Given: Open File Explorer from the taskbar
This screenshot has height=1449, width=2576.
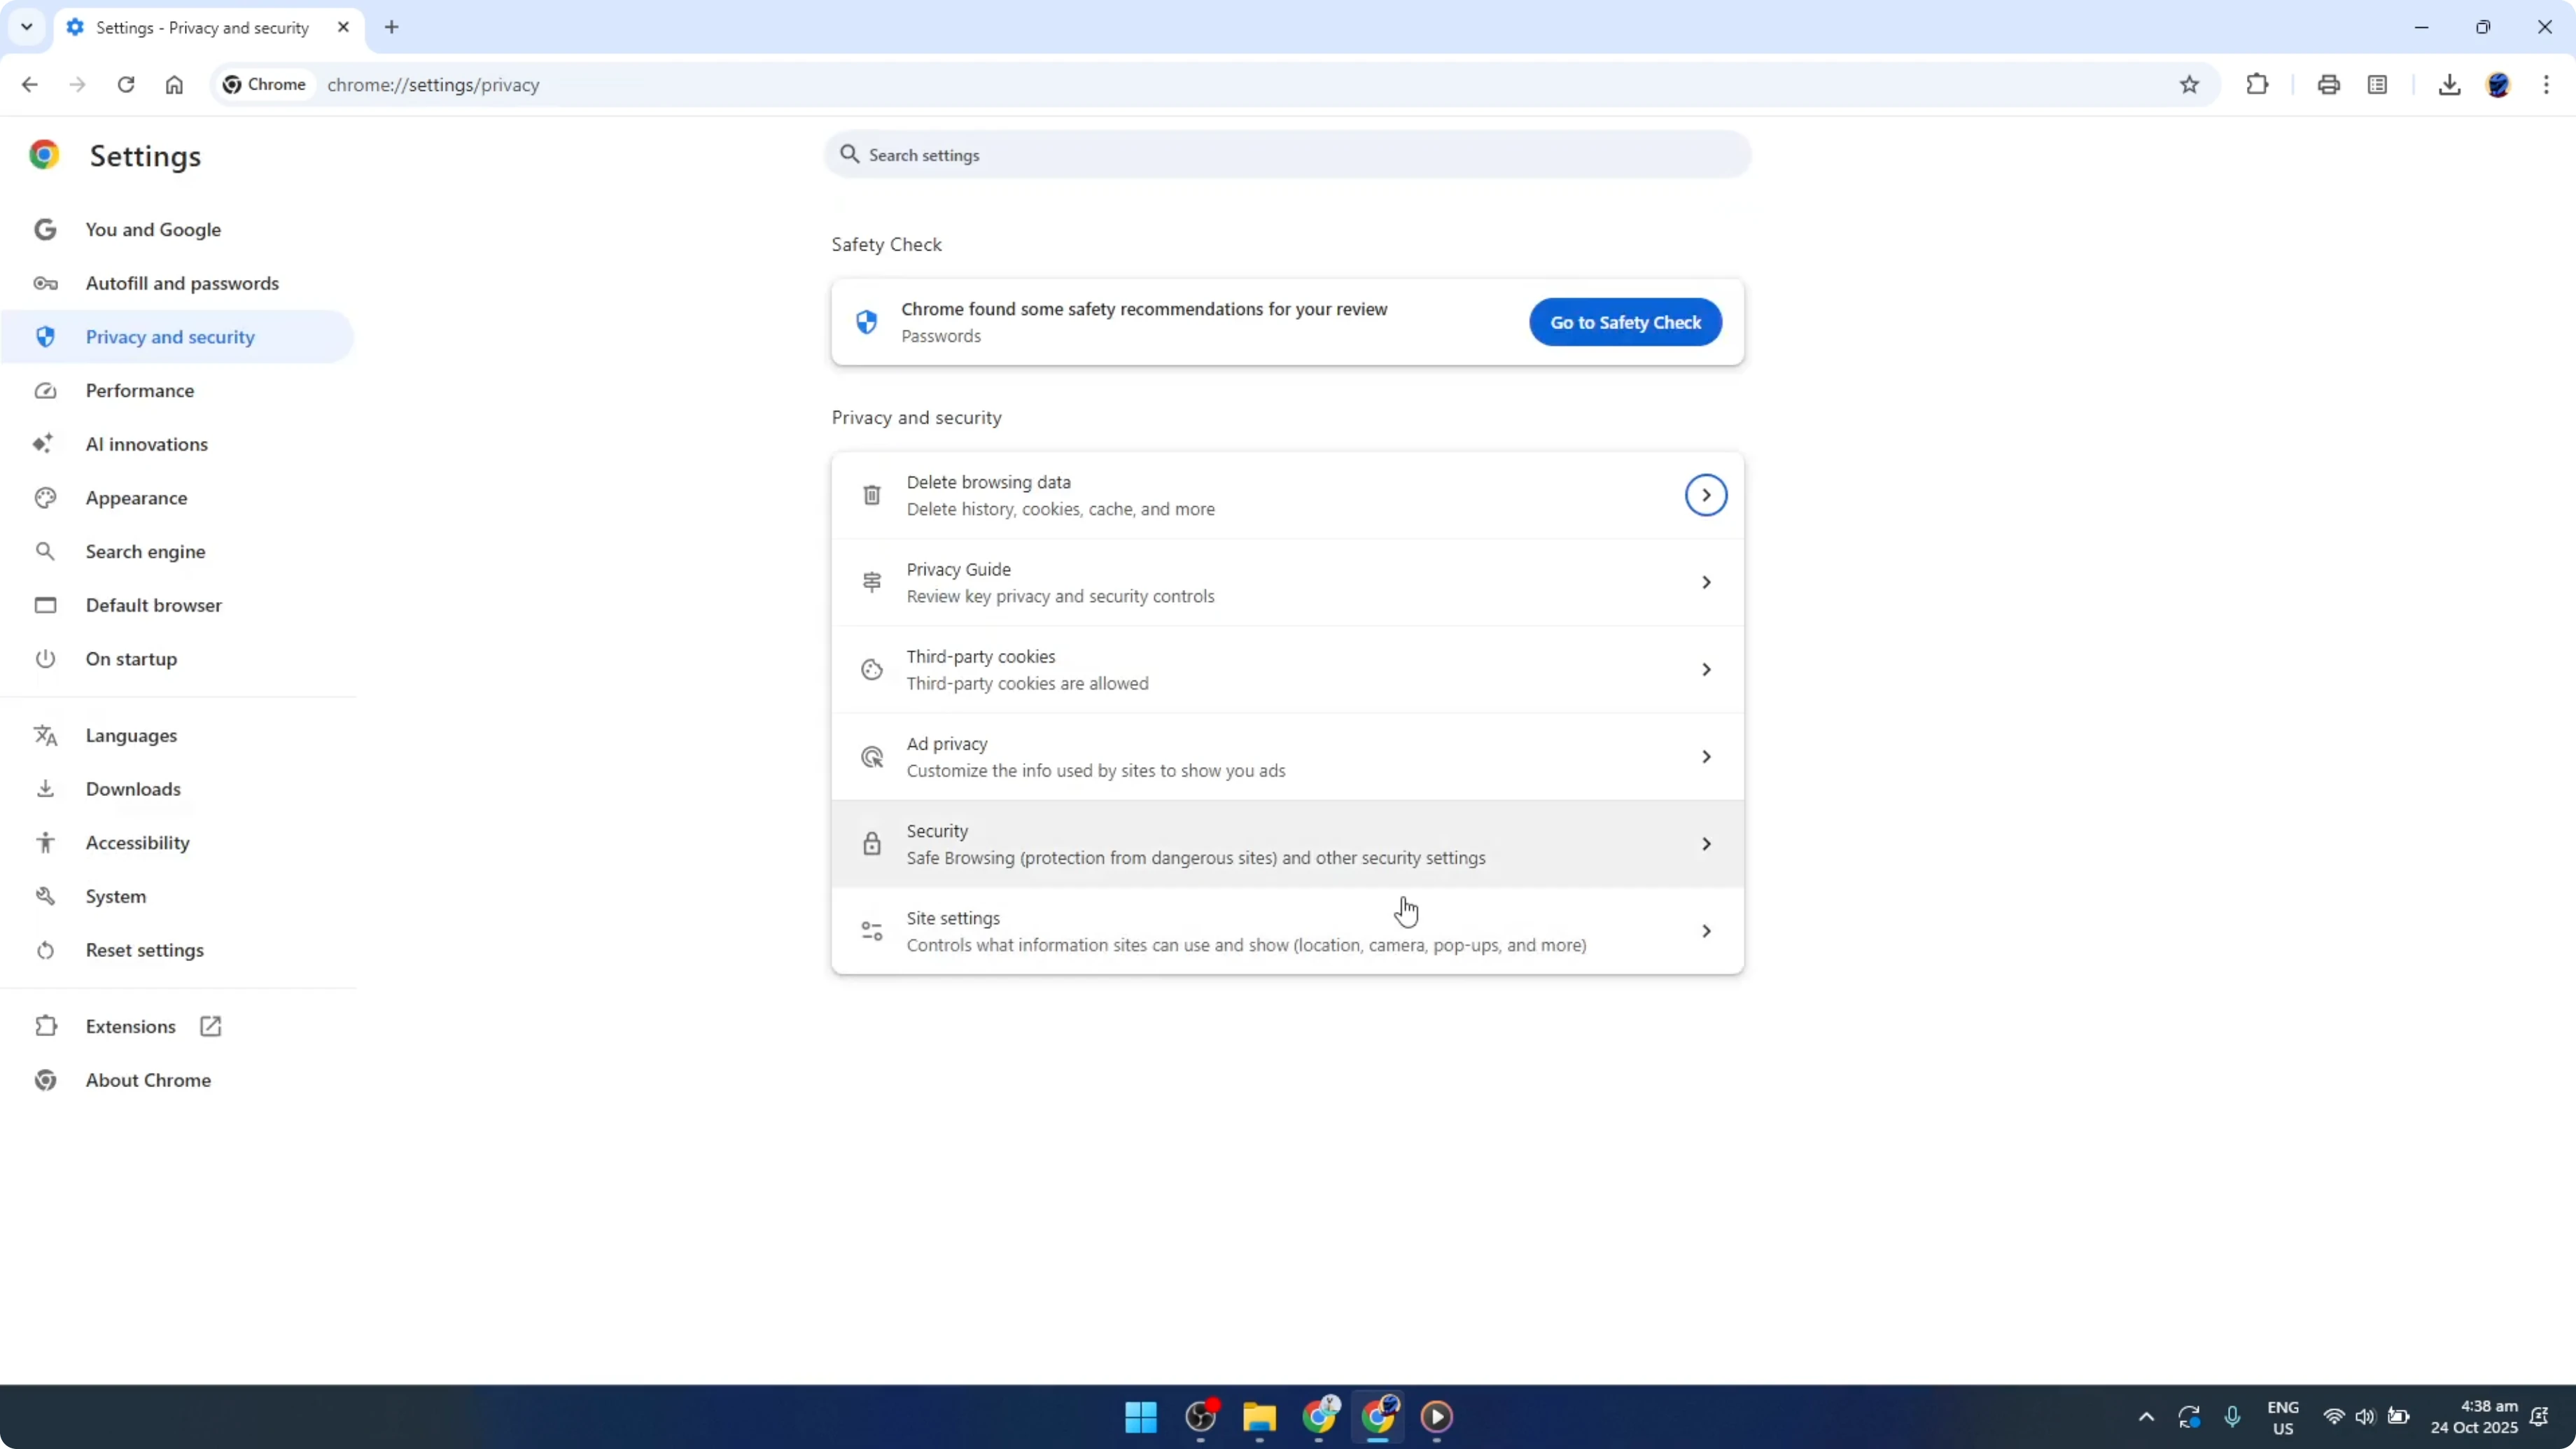Looking at the screenshot, I should tap(1259, 1417).
